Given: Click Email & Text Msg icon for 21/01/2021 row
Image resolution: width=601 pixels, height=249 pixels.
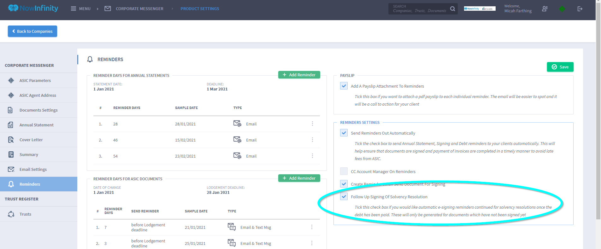Looking at the screenshot, I should pos(232,227).
